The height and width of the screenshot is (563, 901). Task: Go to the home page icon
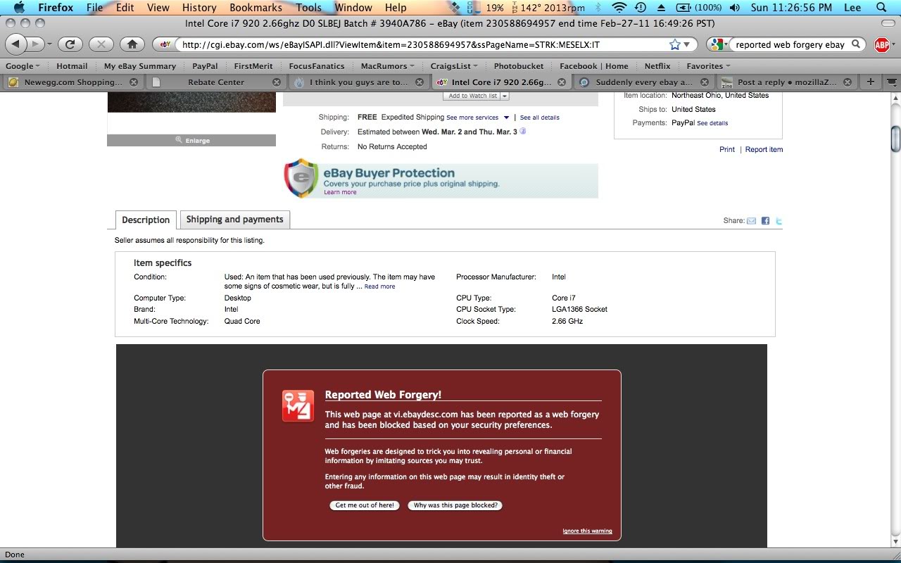tap(132, 44)
